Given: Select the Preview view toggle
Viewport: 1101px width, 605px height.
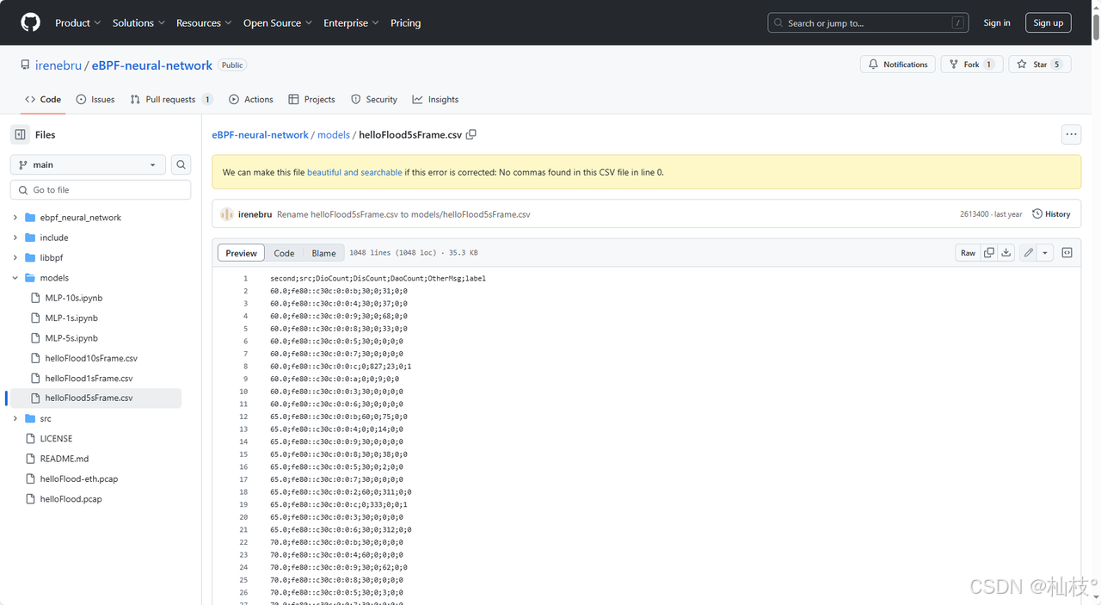Looking at the screenshot, I should click(x=241, y=253).
